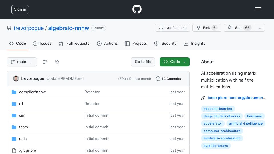Open the trevorpogue owner link
274x154 pixels.
(x=29, y=28)
